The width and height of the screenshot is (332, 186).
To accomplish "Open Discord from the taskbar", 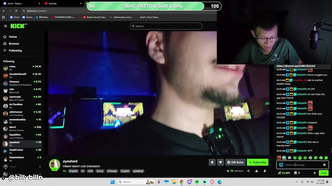I will click(189, 182).
